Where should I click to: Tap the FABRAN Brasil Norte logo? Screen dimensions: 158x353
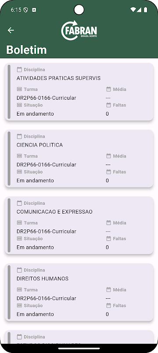coord(79,30)
